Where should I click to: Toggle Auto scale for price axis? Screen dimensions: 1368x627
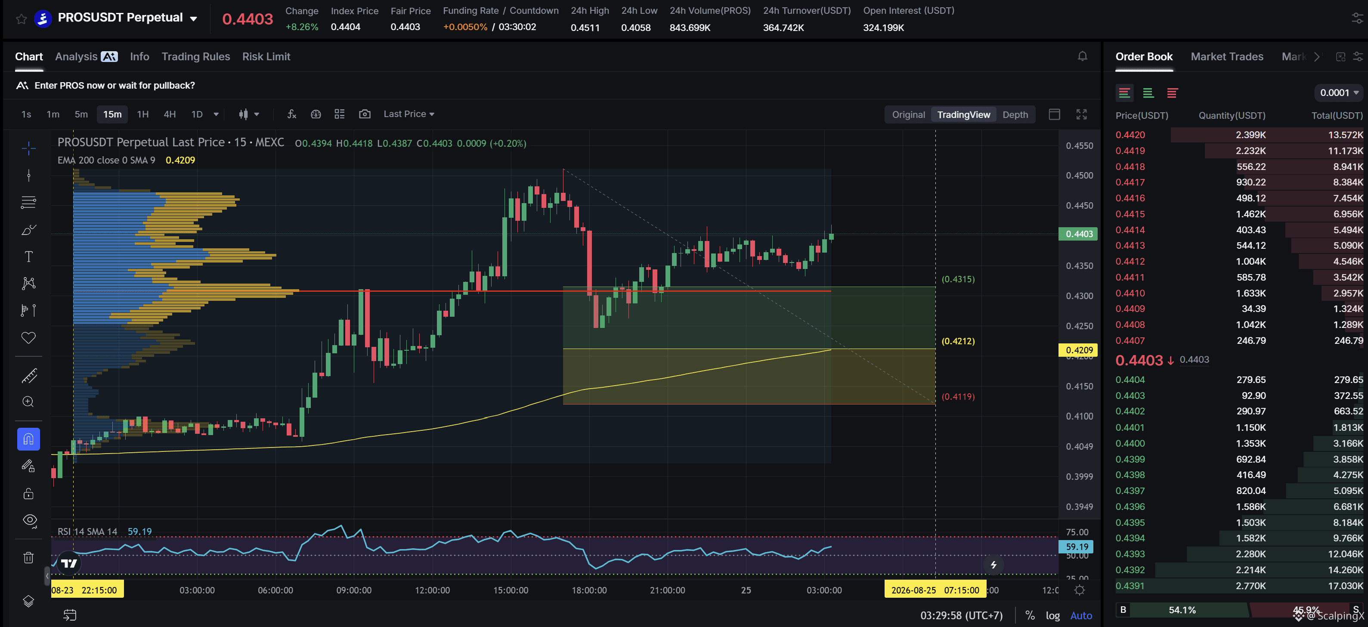(x=1081, y=615)
